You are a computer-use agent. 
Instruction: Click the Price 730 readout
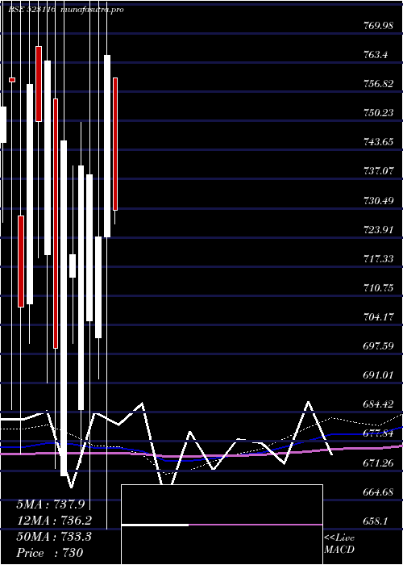pyautogui.click(x=50, y=553)
